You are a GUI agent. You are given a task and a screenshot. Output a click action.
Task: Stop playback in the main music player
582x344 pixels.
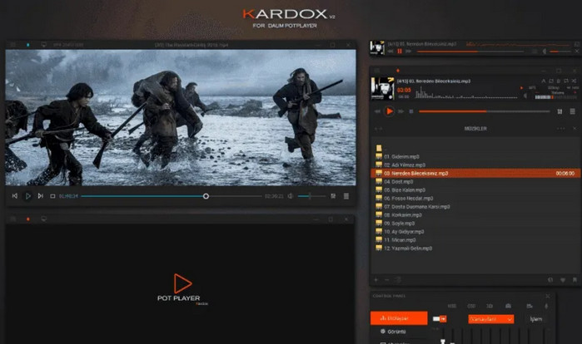(x=410, y=111)
